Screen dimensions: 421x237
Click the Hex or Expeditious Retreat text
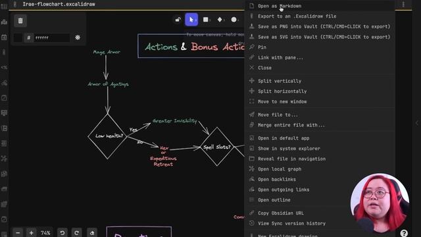tap(163, 156)
